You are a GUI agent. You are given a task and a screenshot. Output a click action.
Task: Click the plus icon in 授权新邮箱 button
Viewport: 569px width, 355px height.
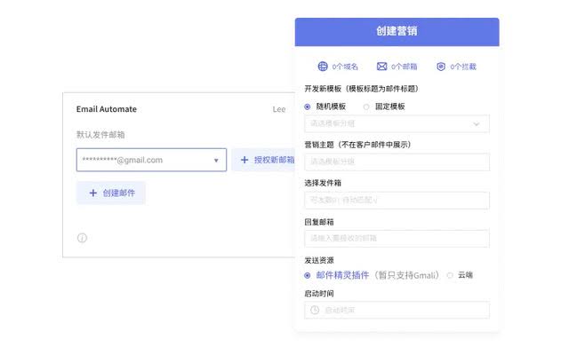(x=244, y=160)
